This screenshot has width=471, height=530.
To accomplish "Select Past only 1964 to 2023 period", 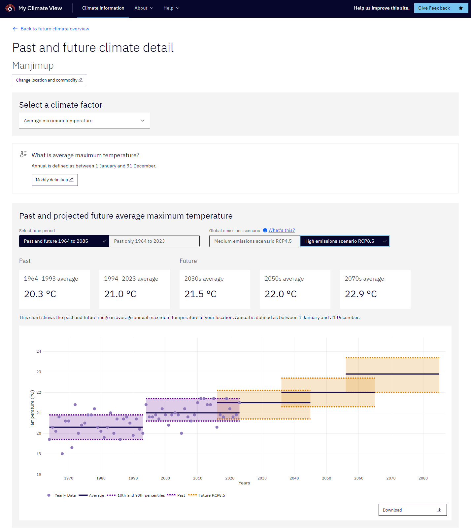I will pos(154,241).
